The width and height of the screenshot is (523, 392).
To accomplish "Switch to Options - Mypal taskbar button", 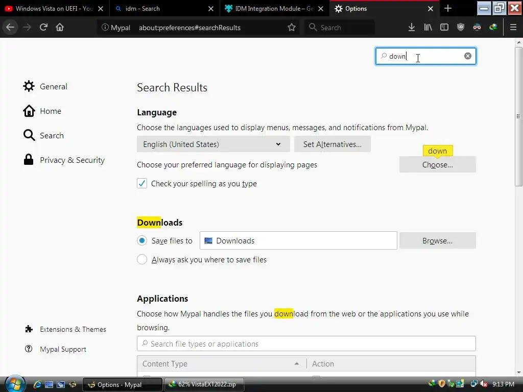I will click(122, 384).
